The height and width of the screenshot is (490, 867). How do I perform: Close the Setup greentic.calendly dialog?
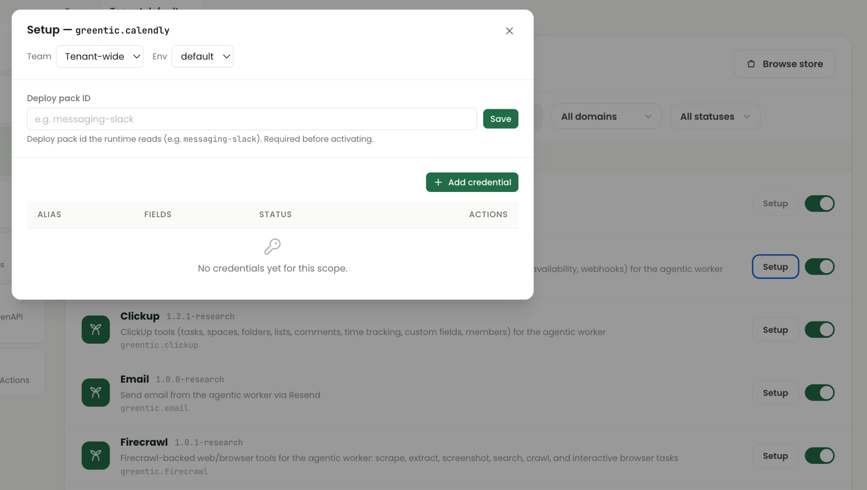(509, 31)
